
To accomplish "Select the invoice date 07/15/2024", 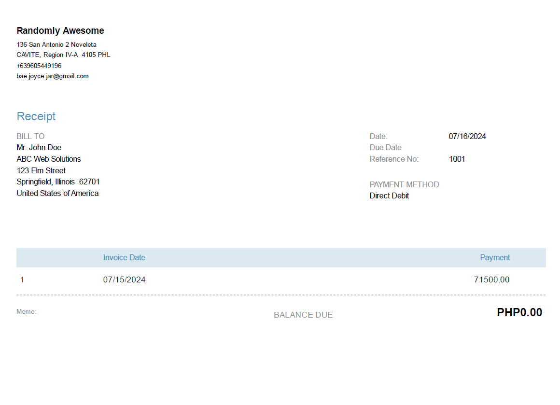I will tap(124, 279).
